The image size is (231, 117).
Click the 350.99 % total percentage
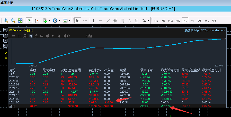pyautogui.click(x=95, y=106)
